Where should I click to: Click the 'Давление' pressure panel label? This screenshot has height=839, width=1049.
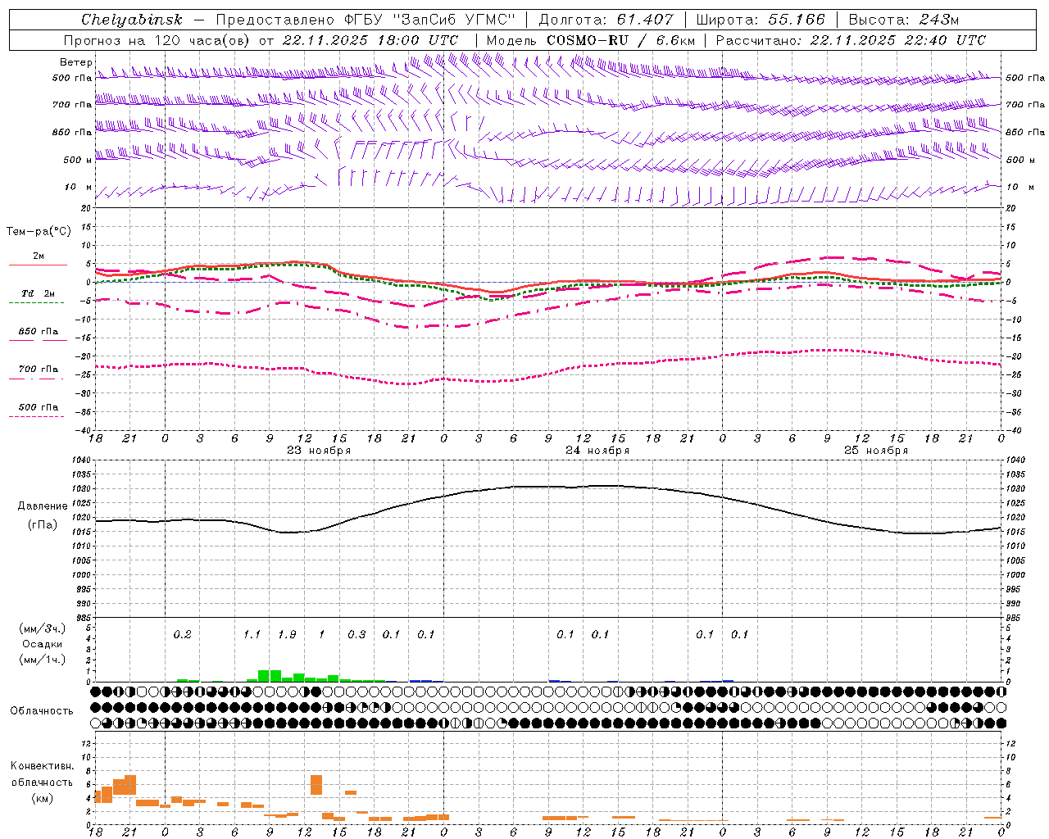(x=43, y=506)
